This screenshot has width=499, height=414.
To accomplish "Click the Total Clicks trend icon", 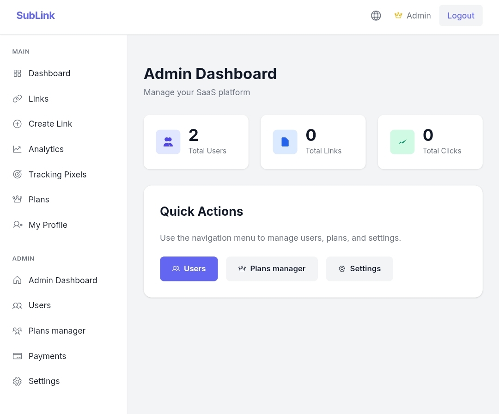I will coord(402,142).
